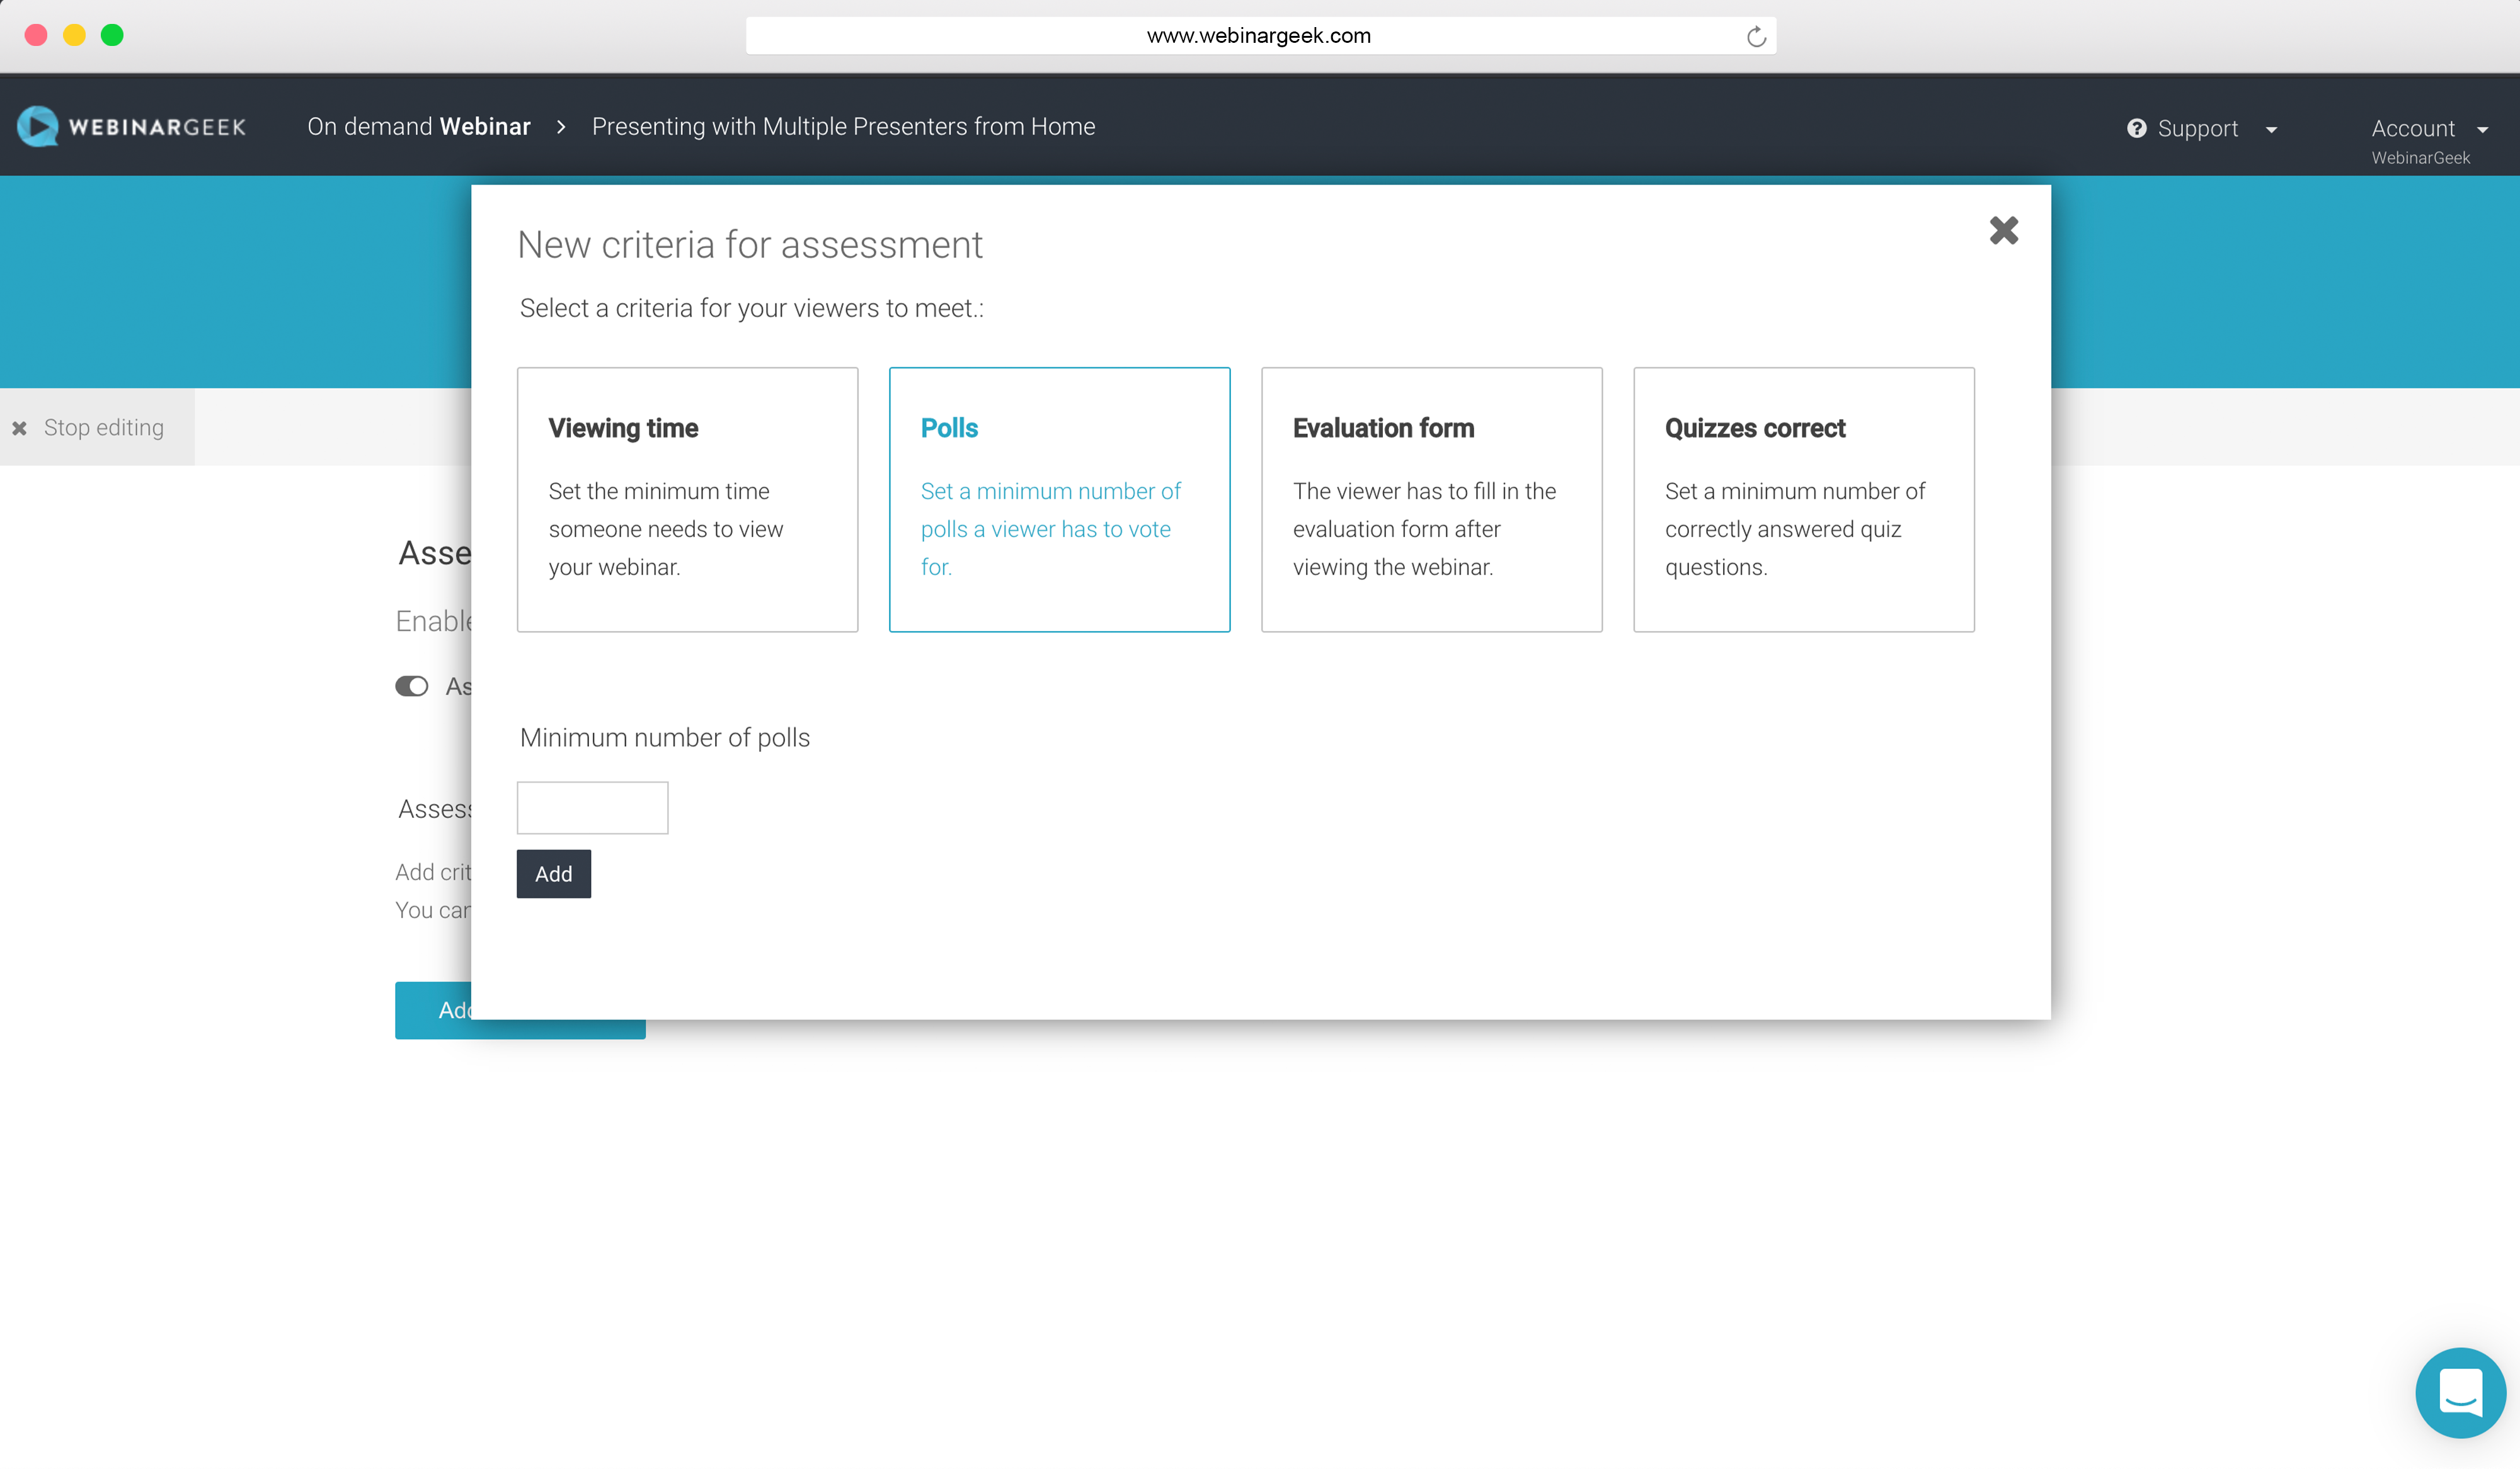Image resolution: width=2520 pixels, height=1469 pixels.
Task: Select the Polls criteria card
Action: pos(1059,499)
